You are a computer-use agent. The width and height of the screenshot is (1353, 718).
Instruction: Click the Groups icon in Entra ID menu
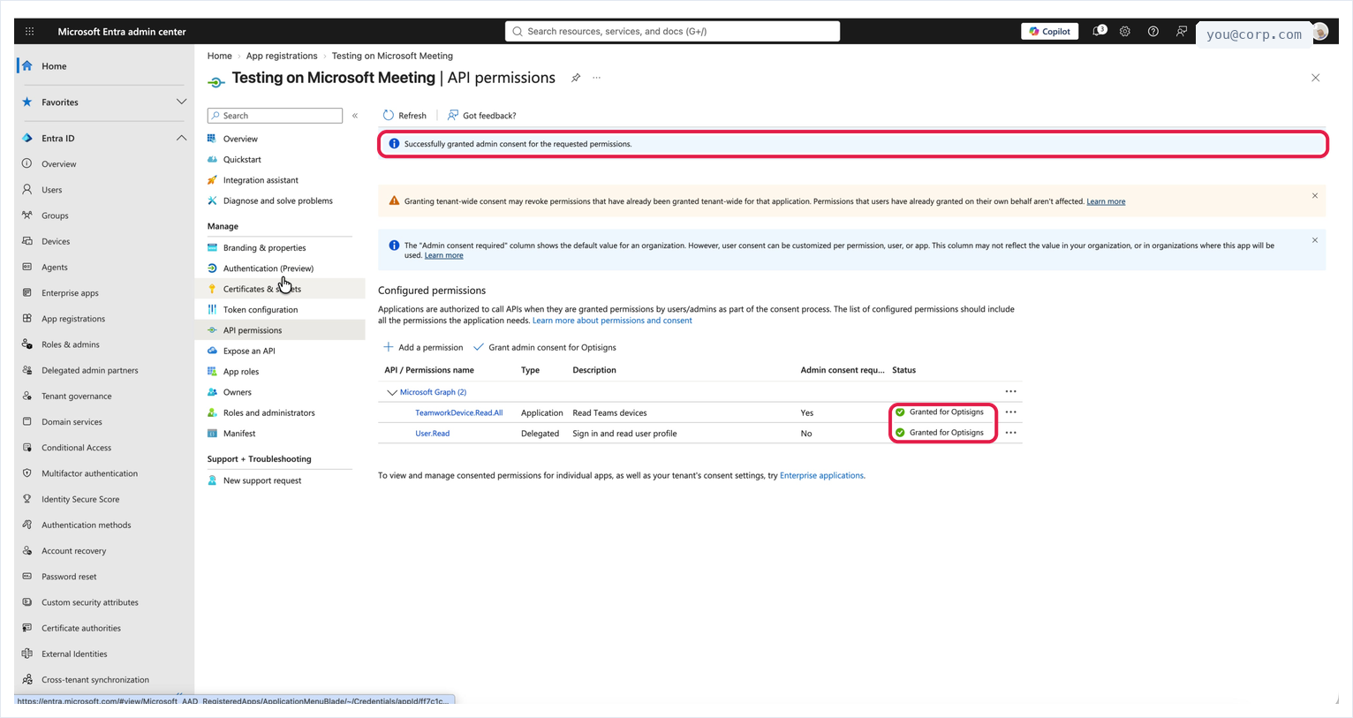(27, 215)
